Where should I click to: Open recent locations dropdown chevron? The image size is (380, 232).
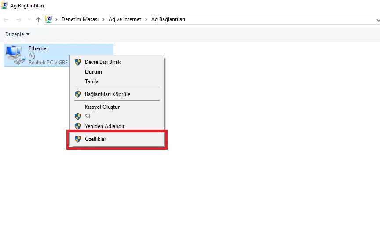point(29,20)
